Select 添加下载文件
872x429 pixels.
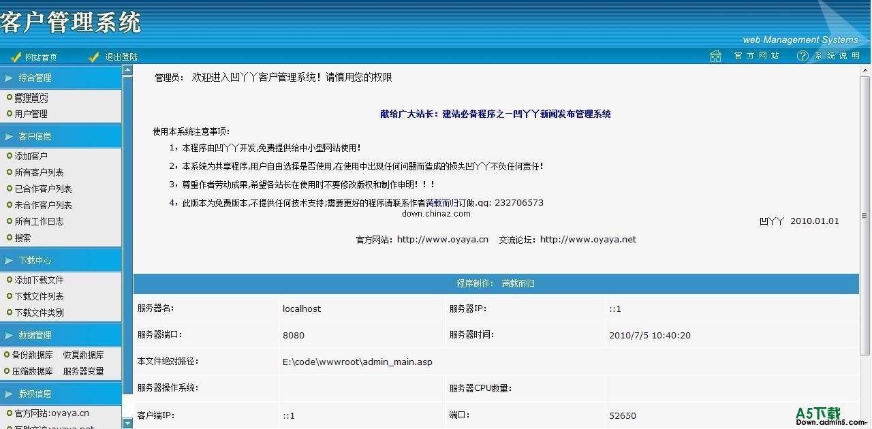(x=40, y=280)
